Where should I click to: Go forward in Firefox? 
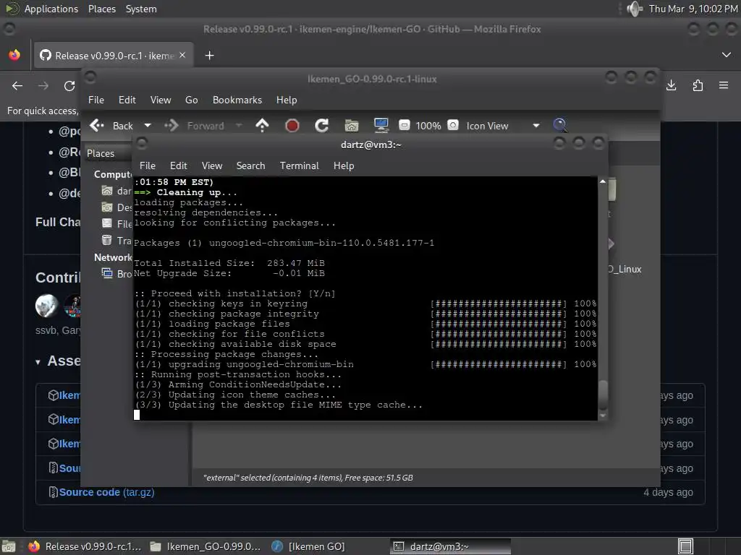point(43,85)
